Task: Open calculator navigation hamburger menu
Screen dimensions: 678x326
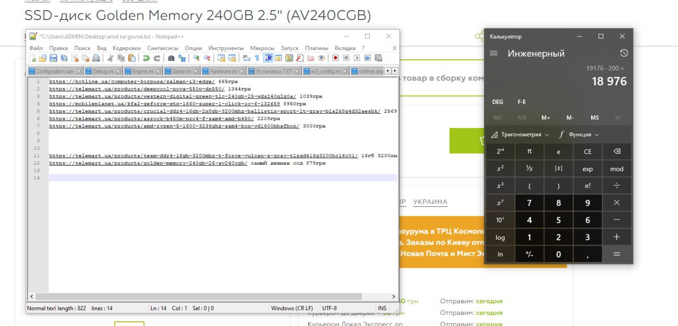Action: 494,53
